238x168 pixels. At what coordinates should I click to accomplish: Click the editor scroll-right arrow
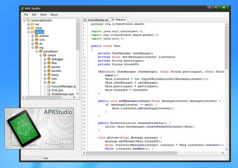click(223, 153)
